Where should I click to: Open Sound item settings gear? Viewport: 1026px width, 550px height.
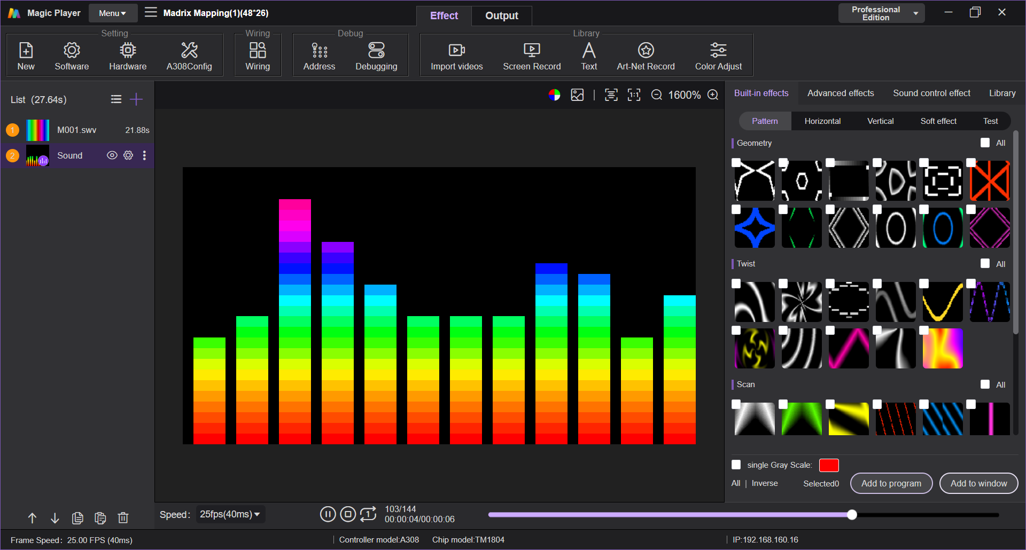click(128, 155)
